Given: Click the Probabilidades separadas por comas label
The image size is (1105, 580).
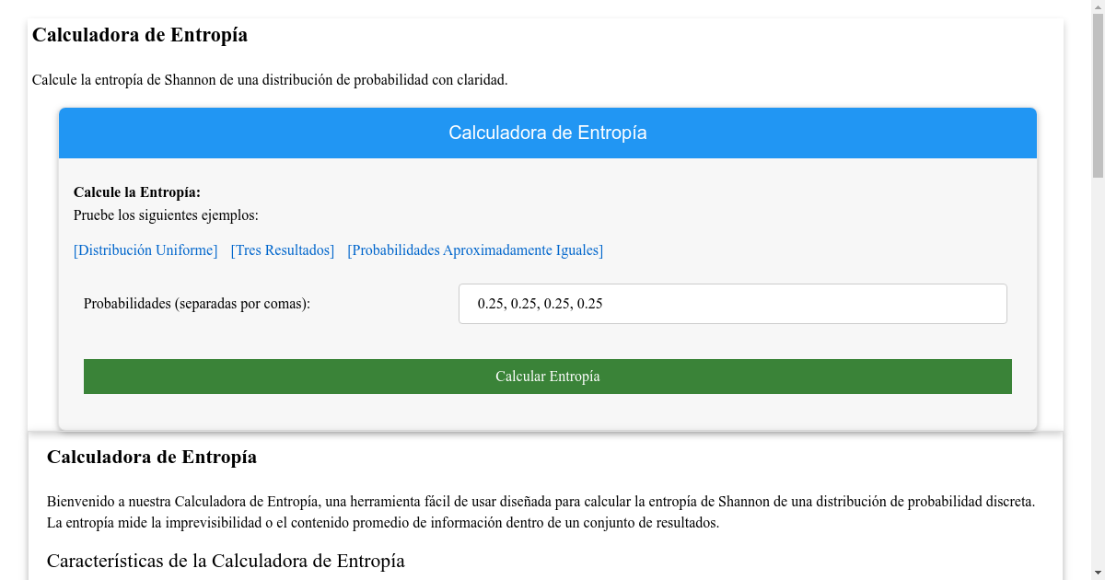Looking at the screenshot, I should (x=197, y=303).
